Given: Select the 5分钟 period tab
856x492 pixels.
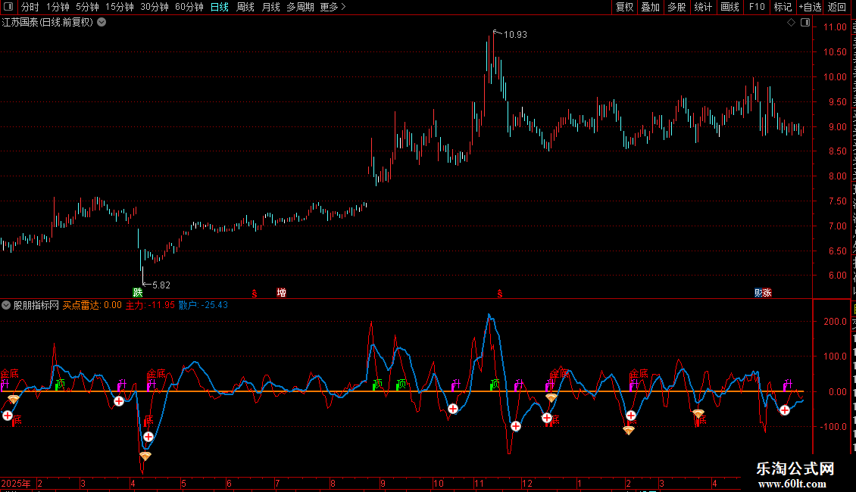Looking at the screenshot, I should (87, 7).
